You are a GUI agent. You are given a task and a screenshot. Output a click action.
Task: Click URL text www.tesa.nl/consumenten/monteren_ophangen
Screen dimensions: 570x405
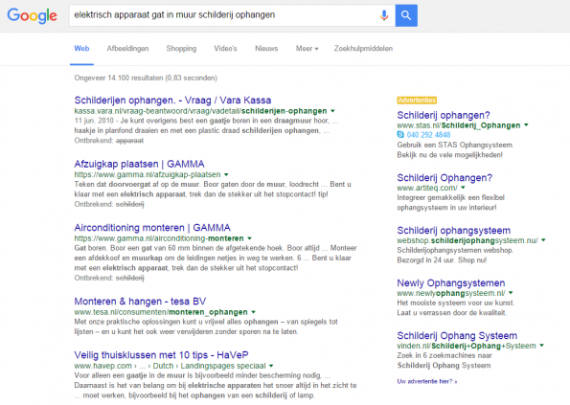[161, 312]
